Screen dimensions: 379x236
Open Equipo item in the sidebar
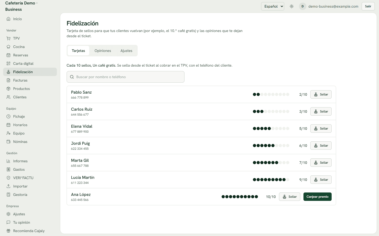coord(30,133)
